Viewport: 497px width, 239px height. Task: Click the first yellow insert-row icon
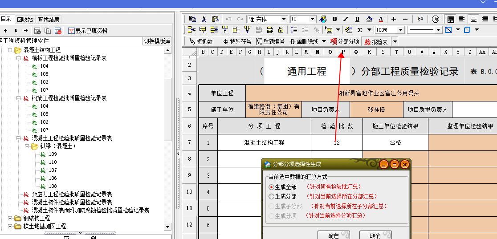click(192, 30)
